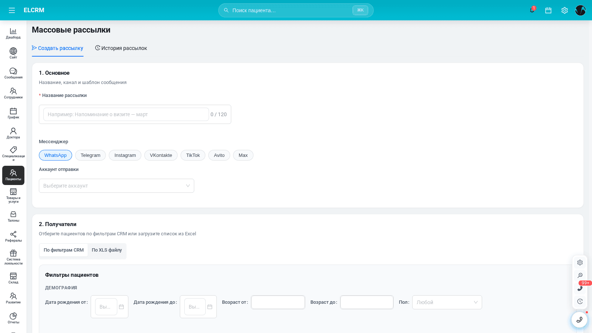The image size is (592, 333).
Task: Open Товары и услуги in the sidebar
Action: (13, 196)
